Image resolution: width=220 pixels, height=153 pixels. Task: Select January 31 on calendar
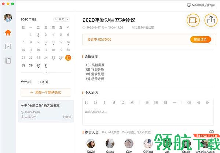(46, 65)
